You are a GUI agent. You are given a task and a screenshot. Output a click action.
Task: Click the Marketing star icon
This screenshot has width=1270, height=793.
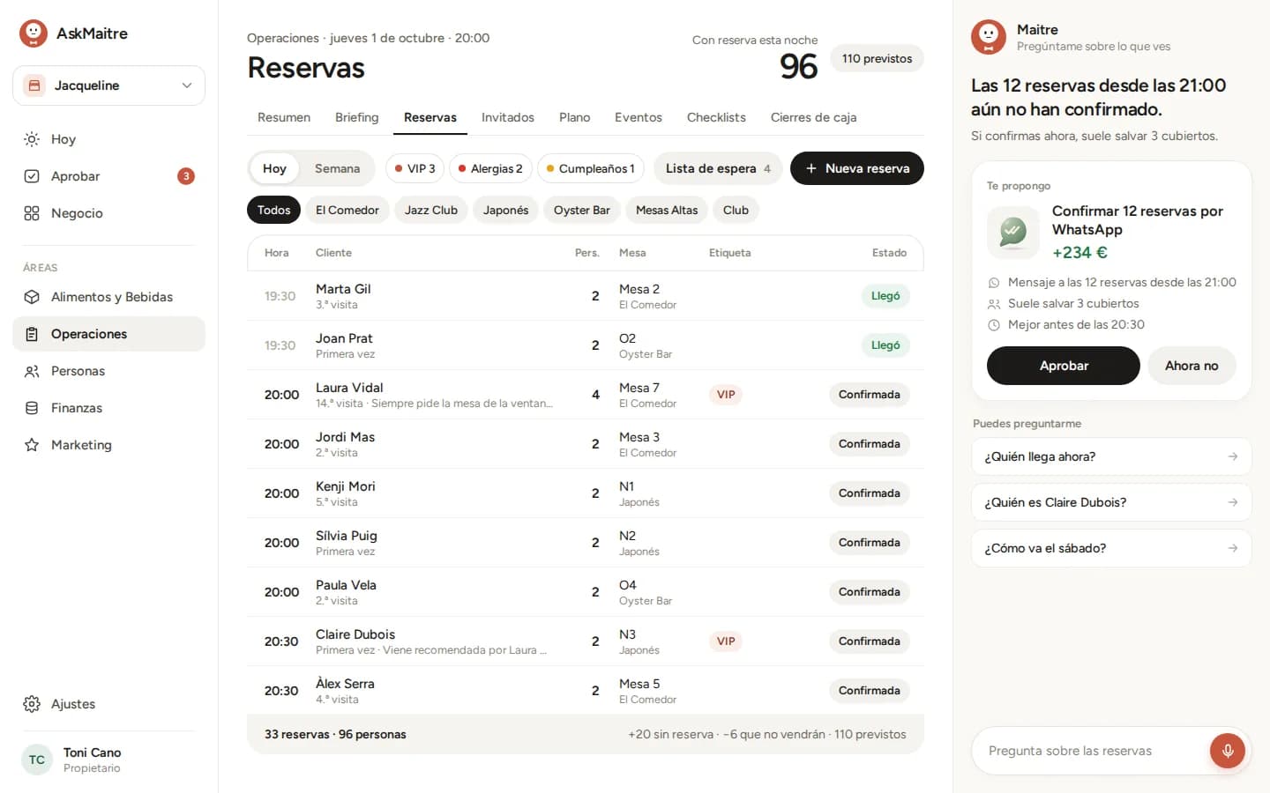tap(32, 445)
